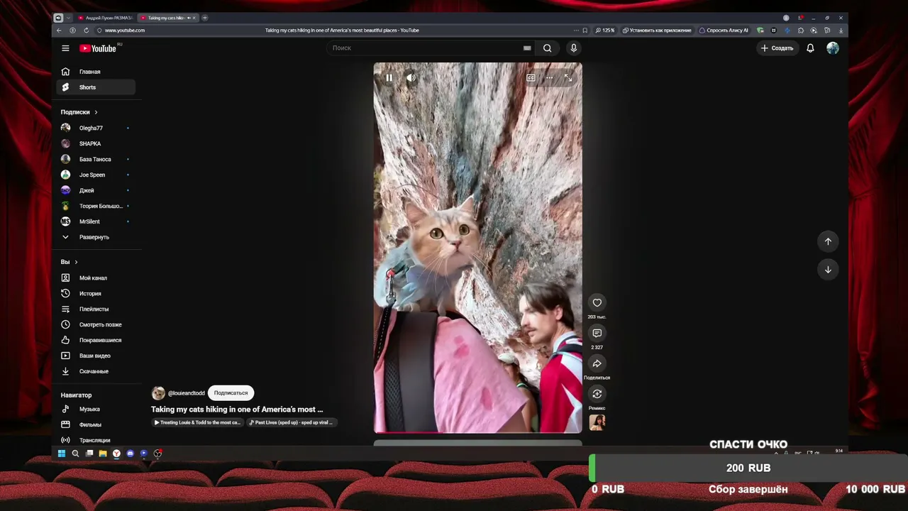Open the Windows Start menu
This screenshot has width=908, height=511.
tap(62, 454)
